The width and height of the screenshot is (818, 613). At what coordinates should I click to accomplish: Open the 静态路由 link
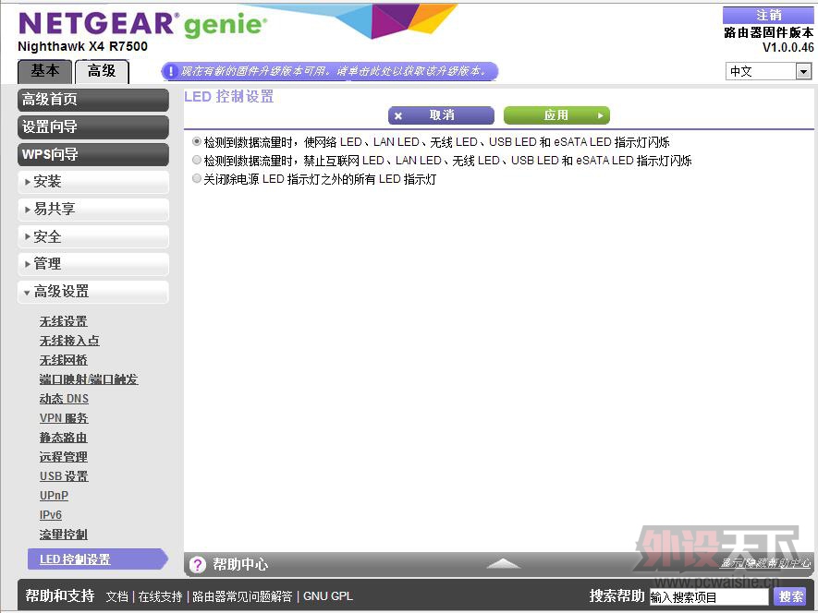[64, 438]
